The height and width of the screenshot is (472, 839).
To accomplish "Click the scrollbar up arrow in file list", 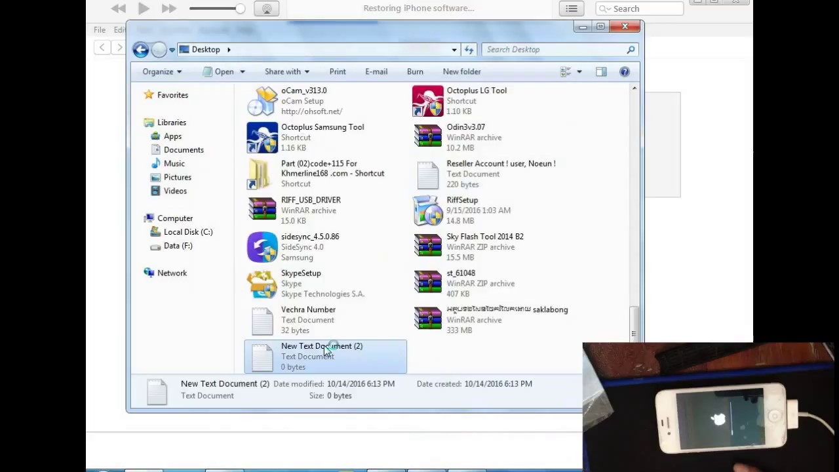I will pyautogui.click(x=634, y=88).
